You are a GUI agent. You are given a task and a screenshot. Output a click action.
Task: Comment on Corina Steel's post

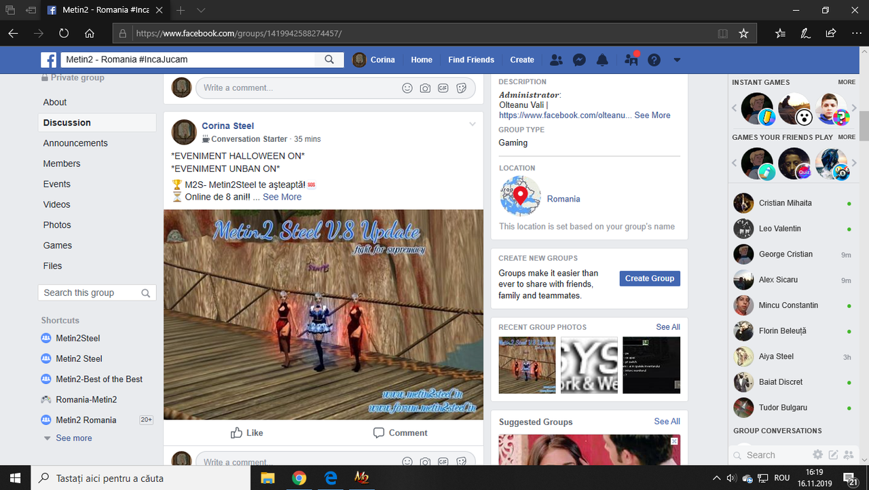(x=401, y=432)
